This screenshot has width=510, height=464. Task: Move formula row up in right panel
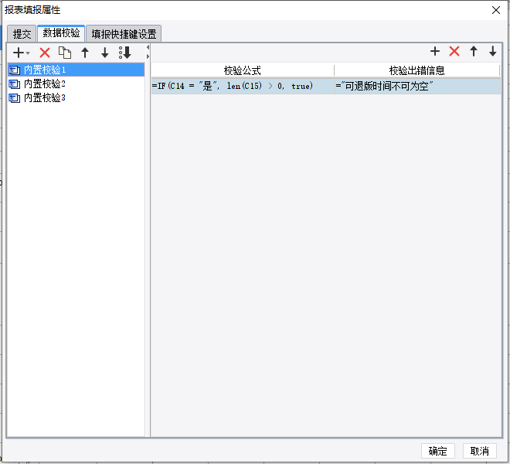tap(474, 51)
